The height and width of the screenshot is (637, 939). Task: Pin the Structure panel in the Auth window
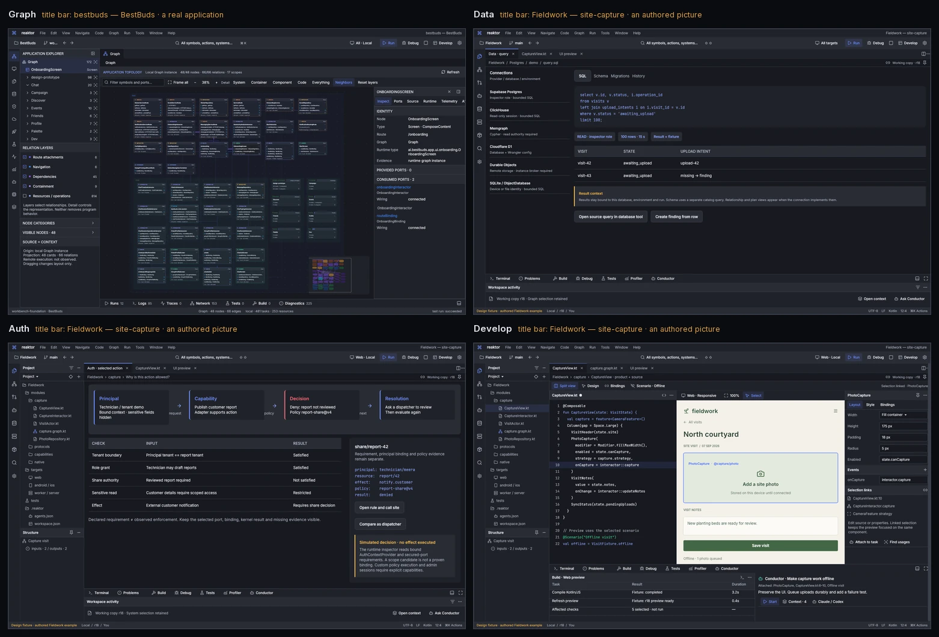pyautogui.click(x=71, y=532)
